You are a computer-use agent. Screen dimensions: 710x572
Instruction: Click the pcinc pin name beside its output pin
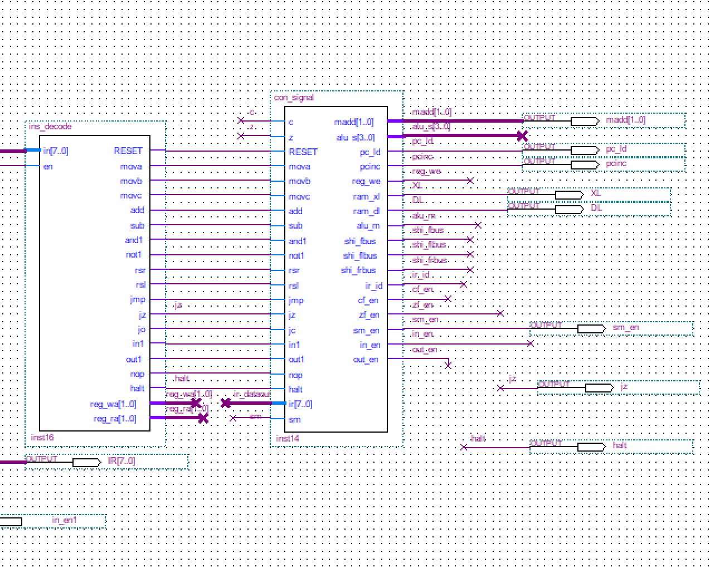tap(616, 163)
